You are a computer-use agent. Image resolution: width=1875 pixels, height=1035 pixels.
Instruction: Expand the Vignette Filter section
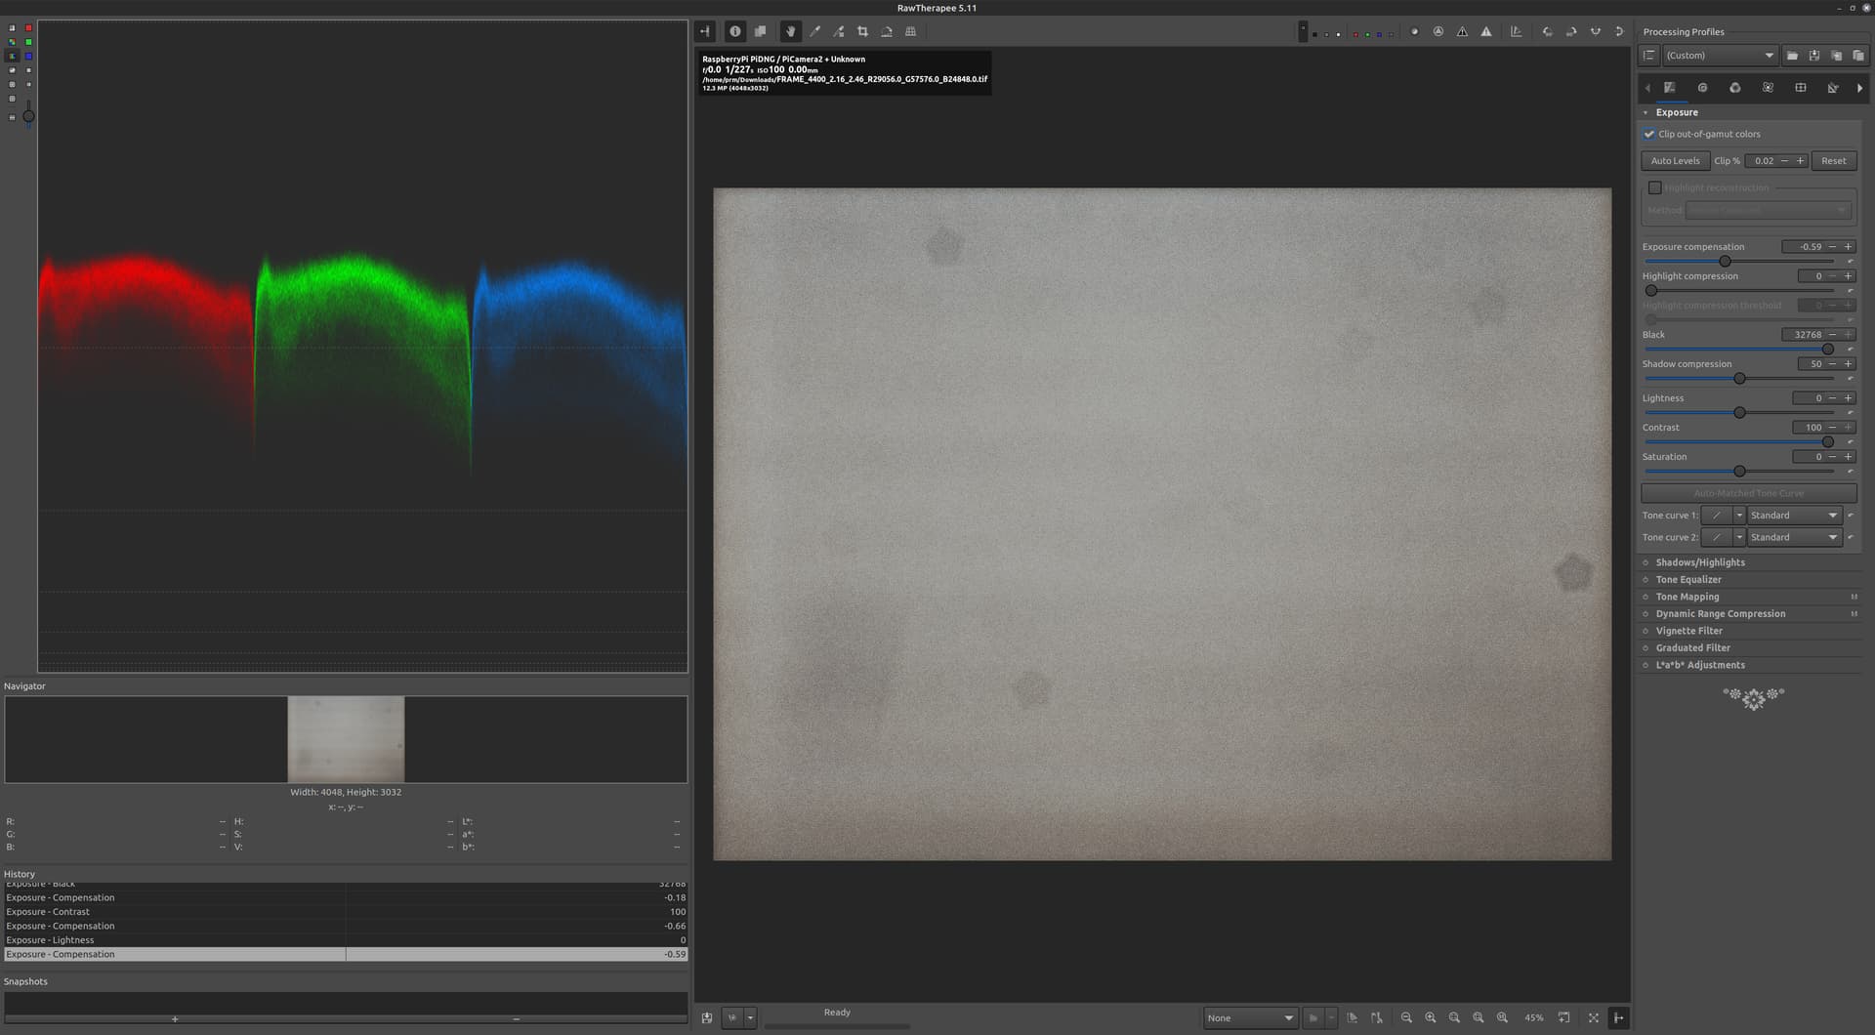click(1688, 631)
